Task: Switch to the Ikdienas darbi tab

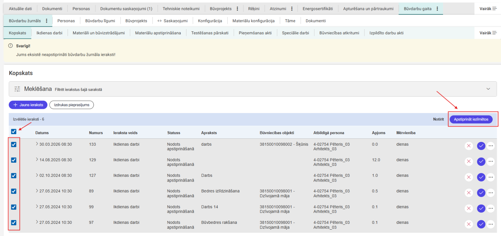Action: tap(49, 33)
